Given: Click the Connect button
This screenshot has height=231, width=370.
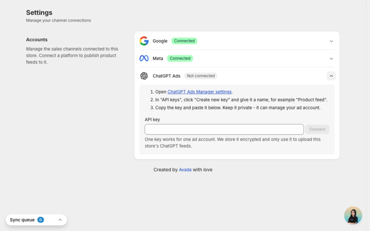Looking at the screenshot, I should [x=317, y=129].
